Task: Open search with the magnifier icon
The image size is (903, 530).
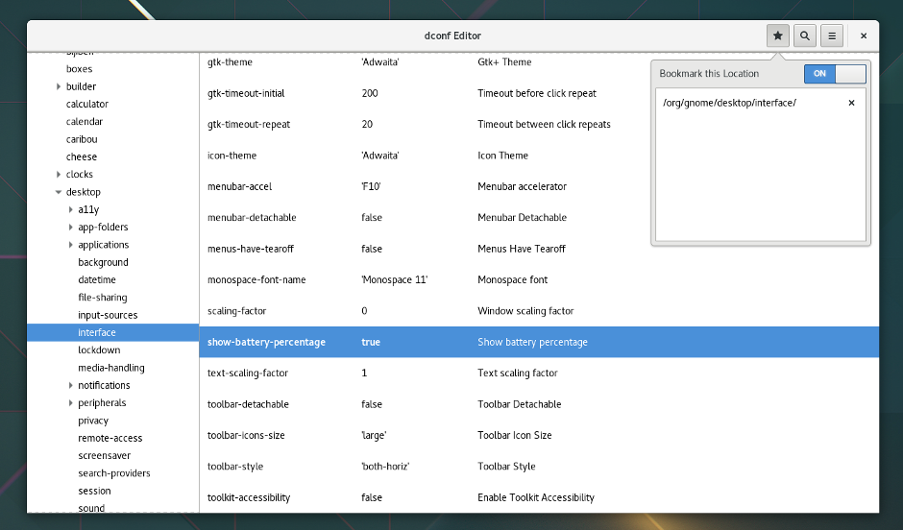Action: click(x=805, y=36)
